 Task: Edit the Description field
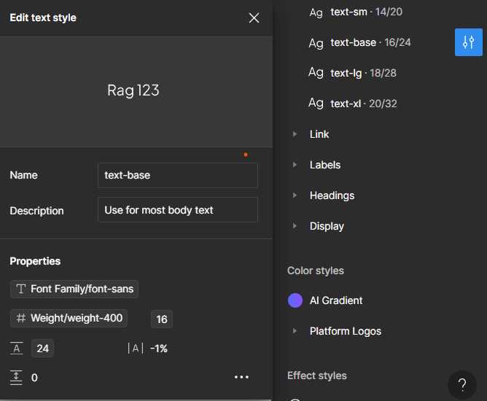[x=178, y=210]
